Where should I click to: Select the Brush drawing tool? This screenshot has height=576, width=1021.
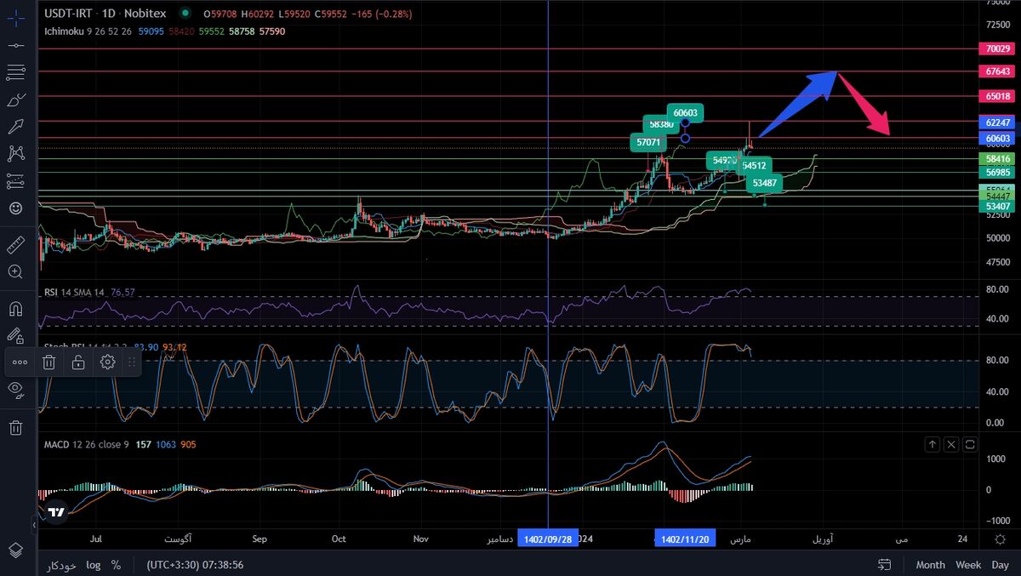17,100
